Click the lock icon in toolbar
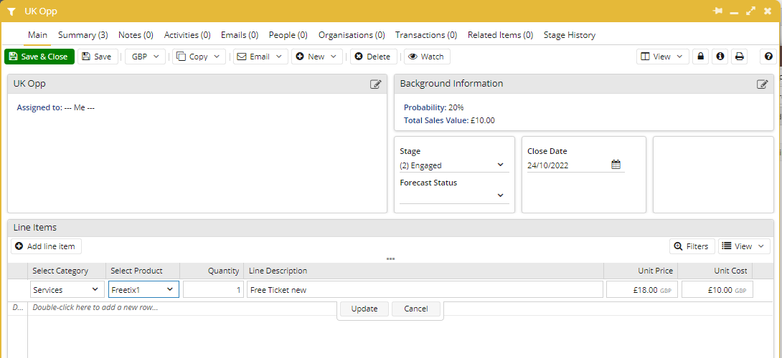782x358 pixels. 700,57
